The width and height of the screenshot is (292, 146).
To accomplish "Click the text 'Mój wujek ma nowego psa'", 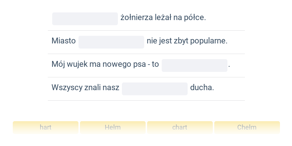I will [98, 65].
